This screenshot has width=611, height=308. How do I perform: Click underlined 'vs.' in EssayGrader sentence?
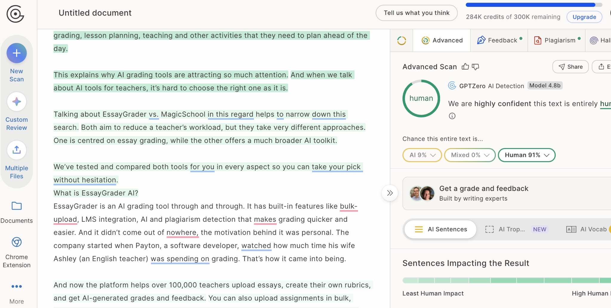[154, 114]
